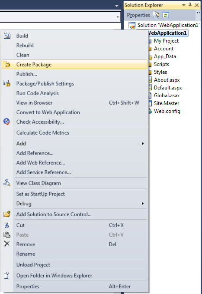Expand the Add submenu arrow
The height and width of the screenshot is (294, 202).
pyautogui.click(x=142, y=143)
